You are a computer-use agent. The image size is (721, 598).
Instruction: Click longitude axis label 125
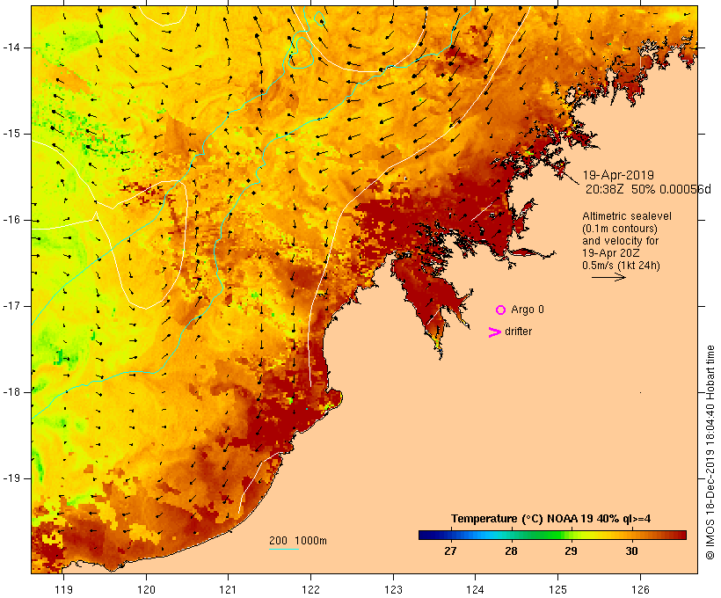coord(558,590)
